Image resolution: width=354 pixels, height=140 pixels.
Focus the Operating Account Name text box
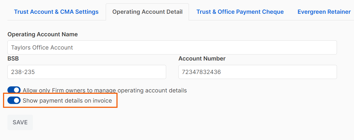tap(172, 48)
